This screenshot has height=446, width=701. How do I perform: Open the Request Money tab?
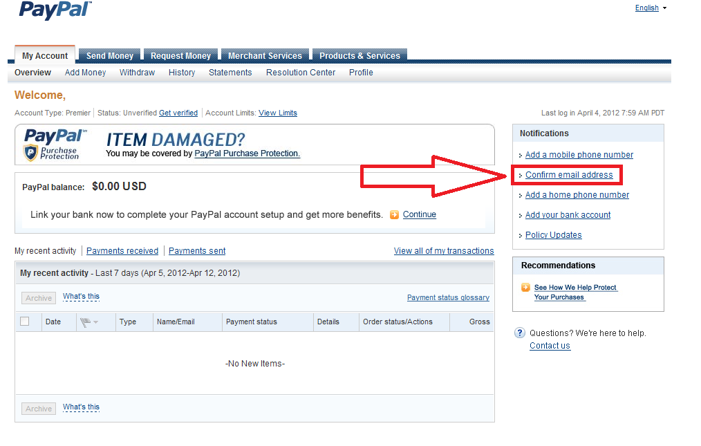(180, 55)
